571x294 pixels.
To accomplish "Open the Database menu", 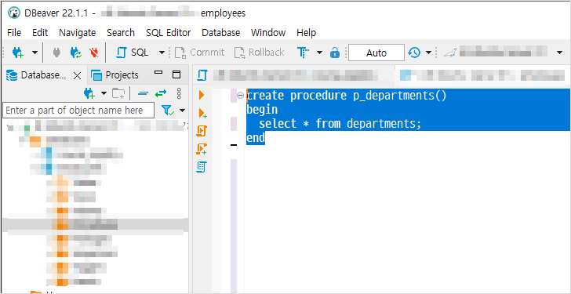I will pyautogui.click(x=220, y=33).
